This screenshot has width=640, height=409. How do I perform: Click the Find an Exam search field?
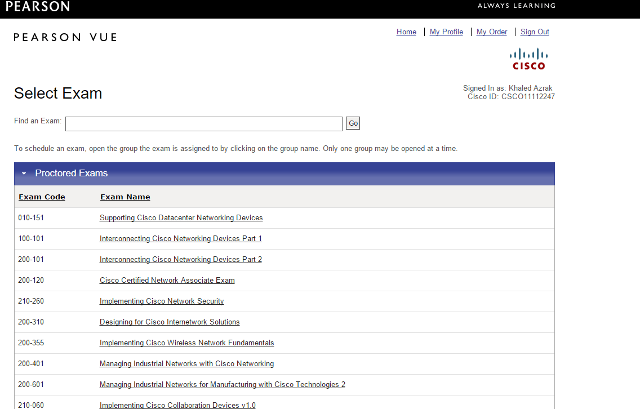204,124
